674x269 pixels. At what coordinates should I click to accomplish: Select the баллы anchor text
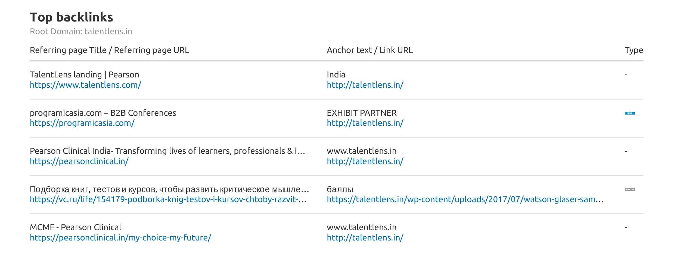coord(340,189)
